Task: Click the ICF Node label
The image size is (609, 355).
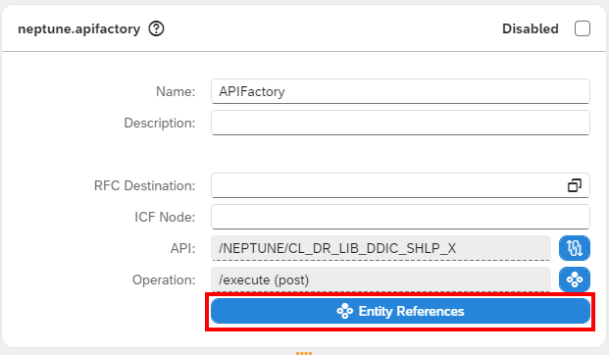Action: [165, 217]
